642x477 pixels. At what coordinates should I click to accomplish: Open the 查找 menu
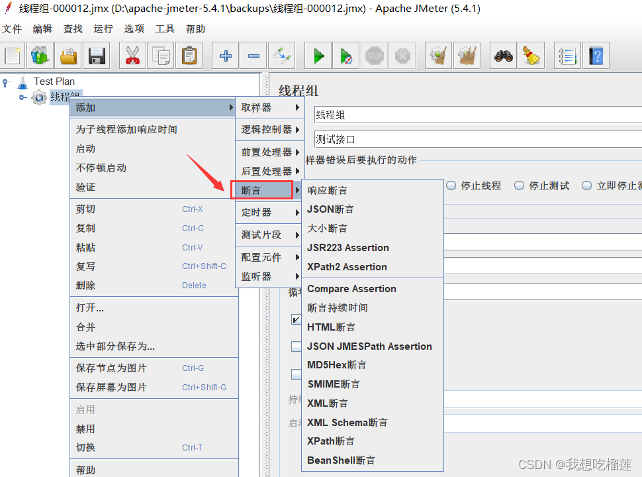[x=73, y=28]
